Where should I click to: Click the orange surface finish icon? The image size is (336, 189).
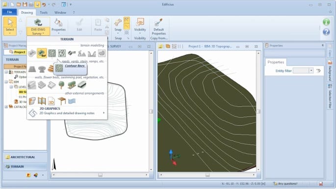point(32,101)
